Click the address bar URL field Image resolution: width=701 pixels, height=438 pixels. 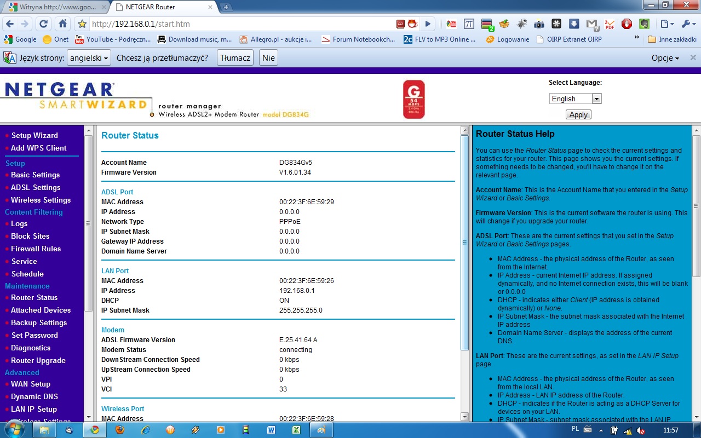241,24
